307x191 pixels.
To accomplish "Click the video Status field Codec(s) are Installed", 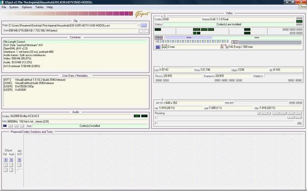I will tap(229, 24).
